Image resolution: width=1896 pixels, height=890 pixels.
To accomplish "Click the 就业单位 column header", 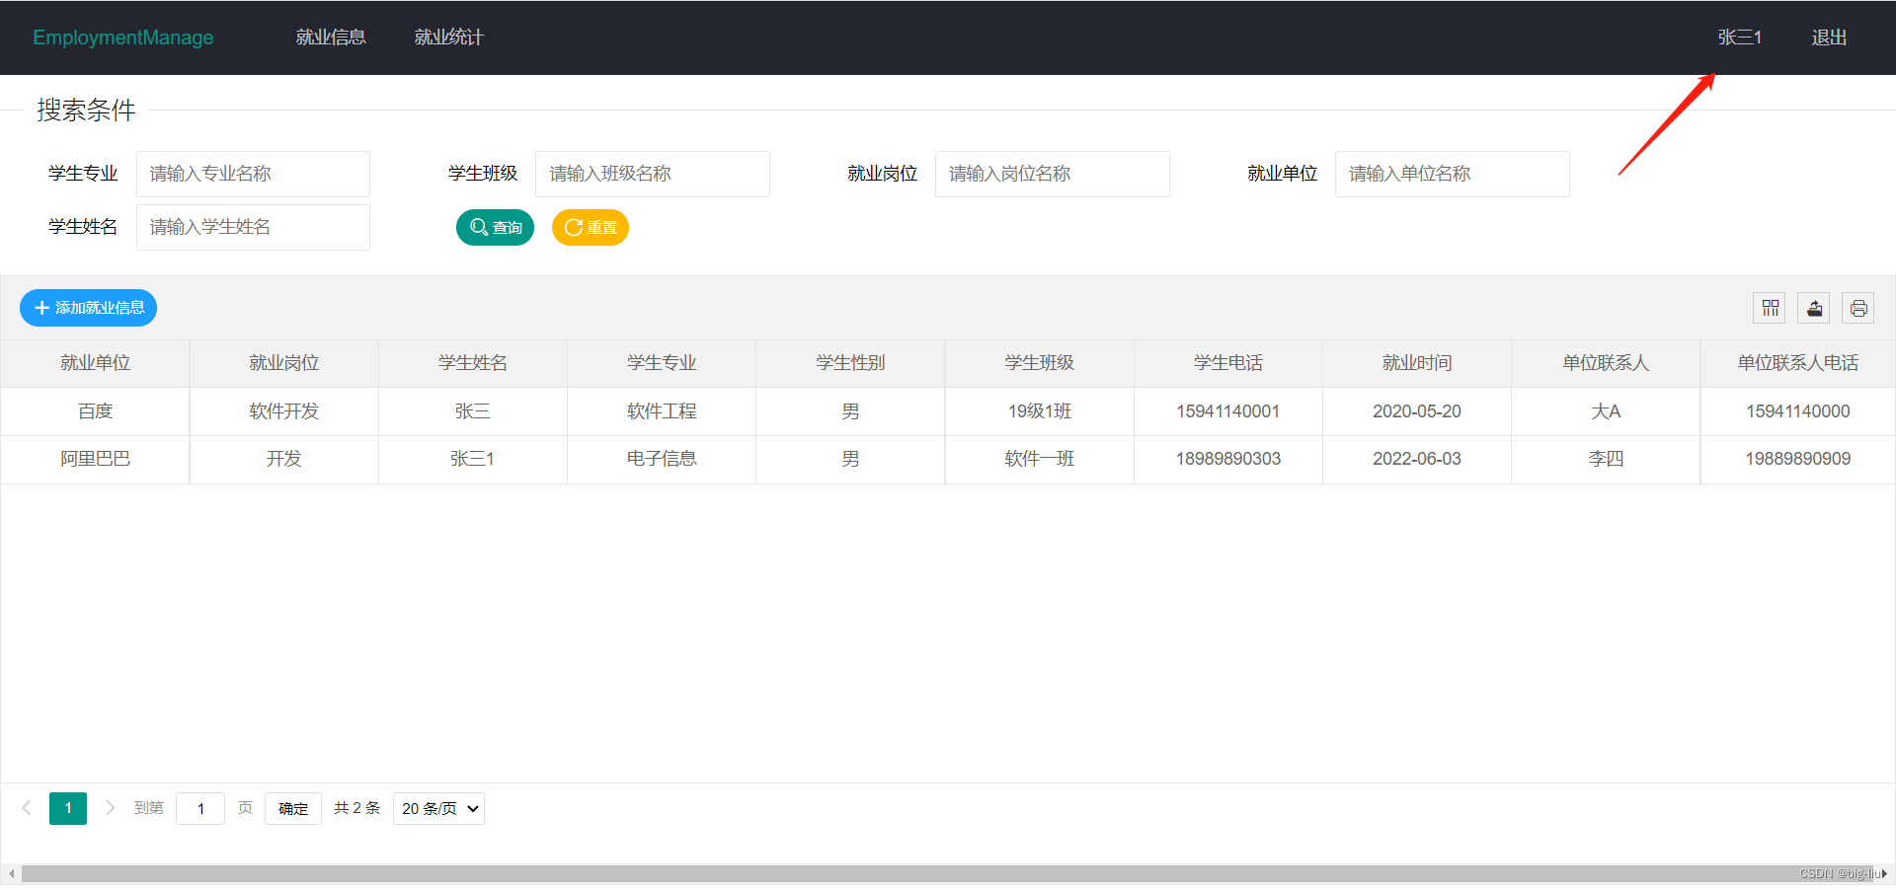I will coord(96,363).
